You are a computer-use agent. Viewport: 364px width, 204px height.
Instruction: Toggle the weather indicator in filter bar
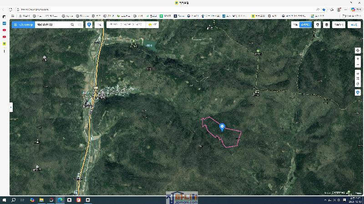(152, 25)
